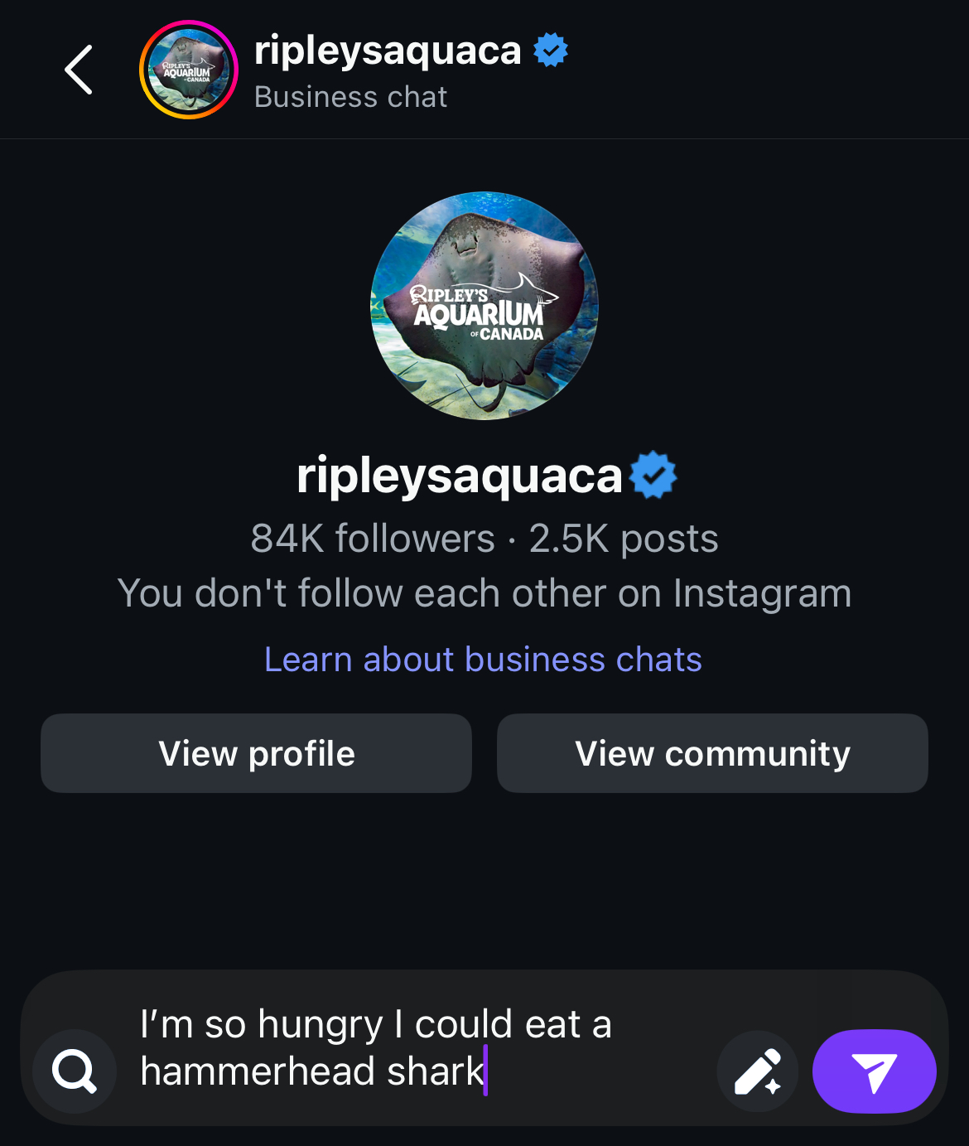Screen dimensions: 969x1146
Task: Click the 2.5K posts count
Action: click(624, 539)
